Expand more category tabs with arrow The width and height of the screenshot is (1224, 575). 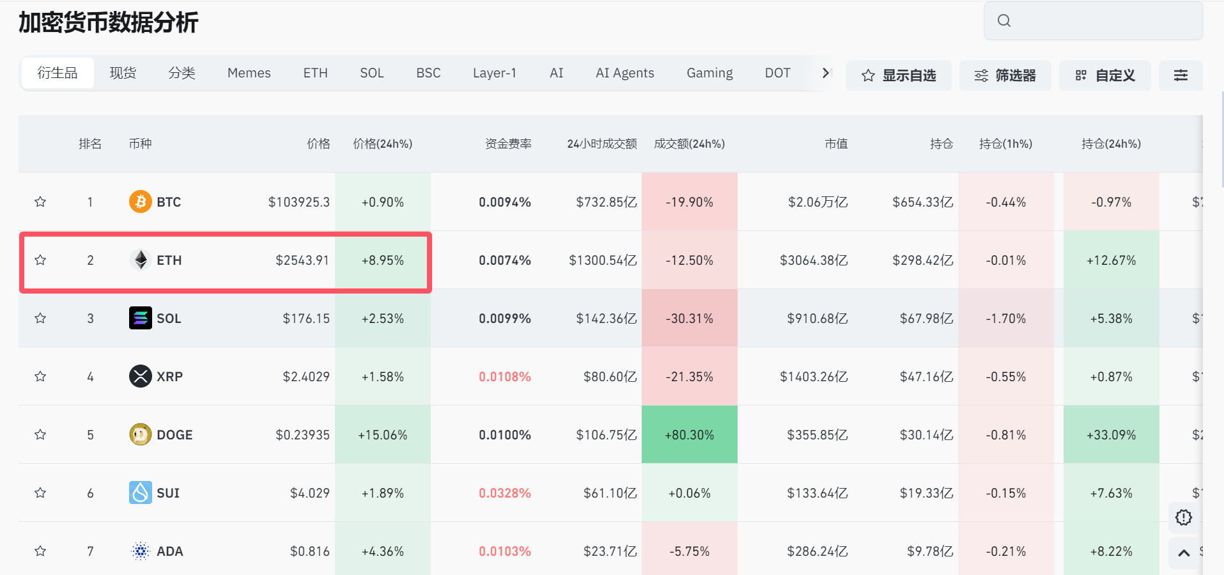(x=826, y=73)
